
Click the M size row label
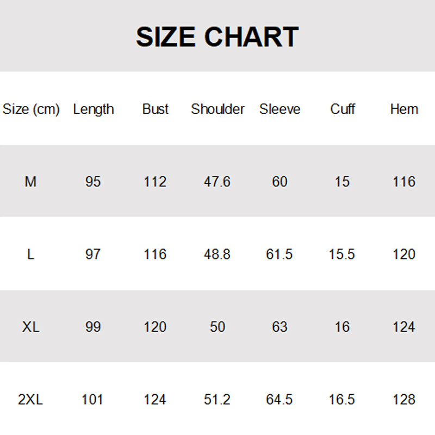(31, 182)
